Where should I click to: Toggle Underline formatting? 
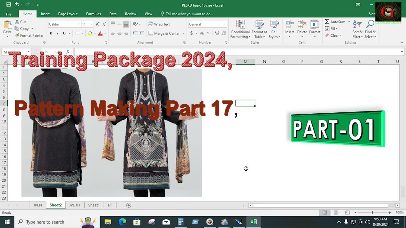(64, 33)
